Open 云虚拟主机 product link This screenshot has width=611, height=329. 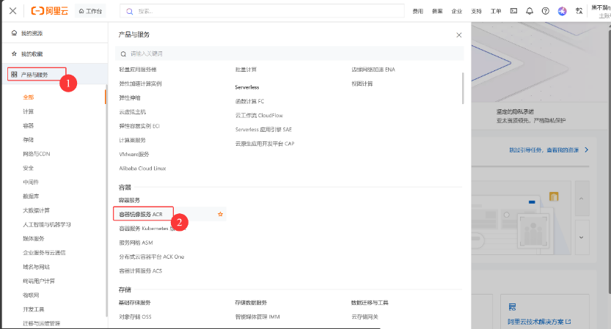click(x=133, y=112)
